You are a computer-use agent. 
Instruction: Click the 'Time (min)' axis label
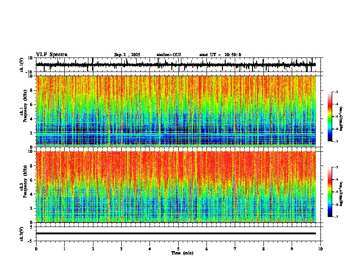(x=182, y=253)
